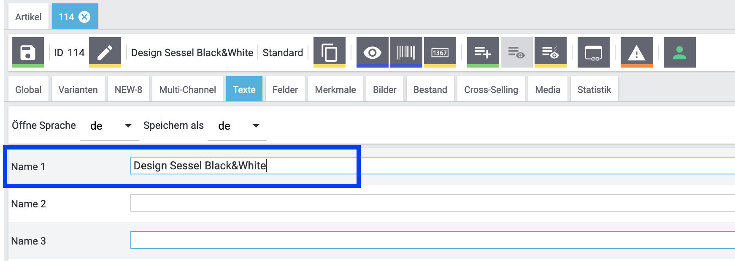The height and width of the screenshot is (261, 735).
Task: Open the window link icon
Action: point(594,52)
